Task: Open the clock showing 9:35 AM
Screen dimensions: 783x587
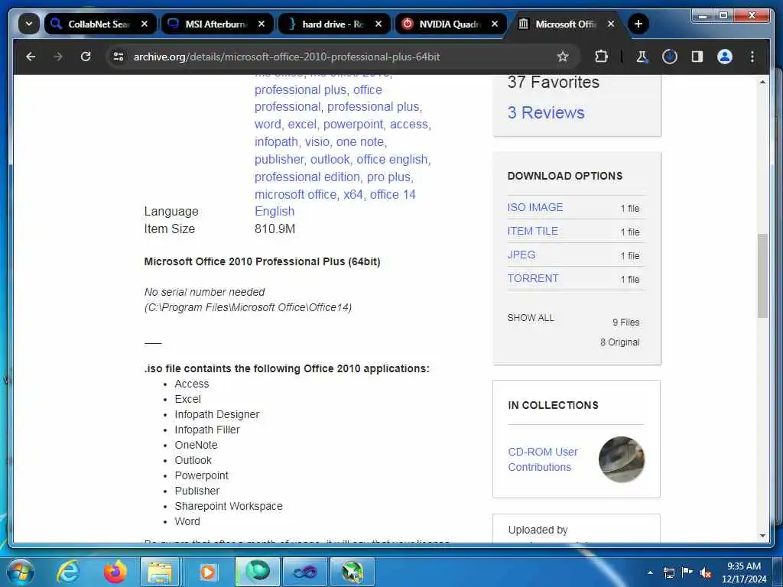Action: [x=743, y=572]
